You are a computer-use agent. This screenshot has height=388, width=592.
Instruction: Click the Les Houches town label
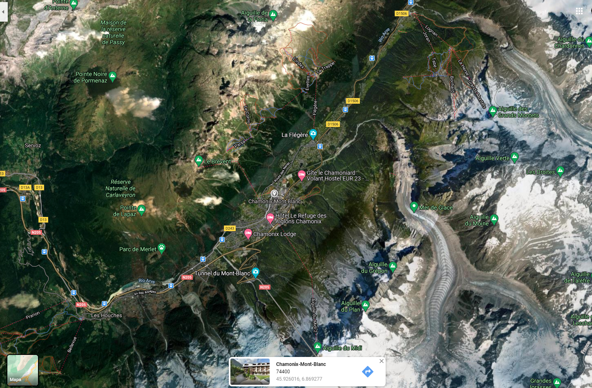[x=107, y=315]
